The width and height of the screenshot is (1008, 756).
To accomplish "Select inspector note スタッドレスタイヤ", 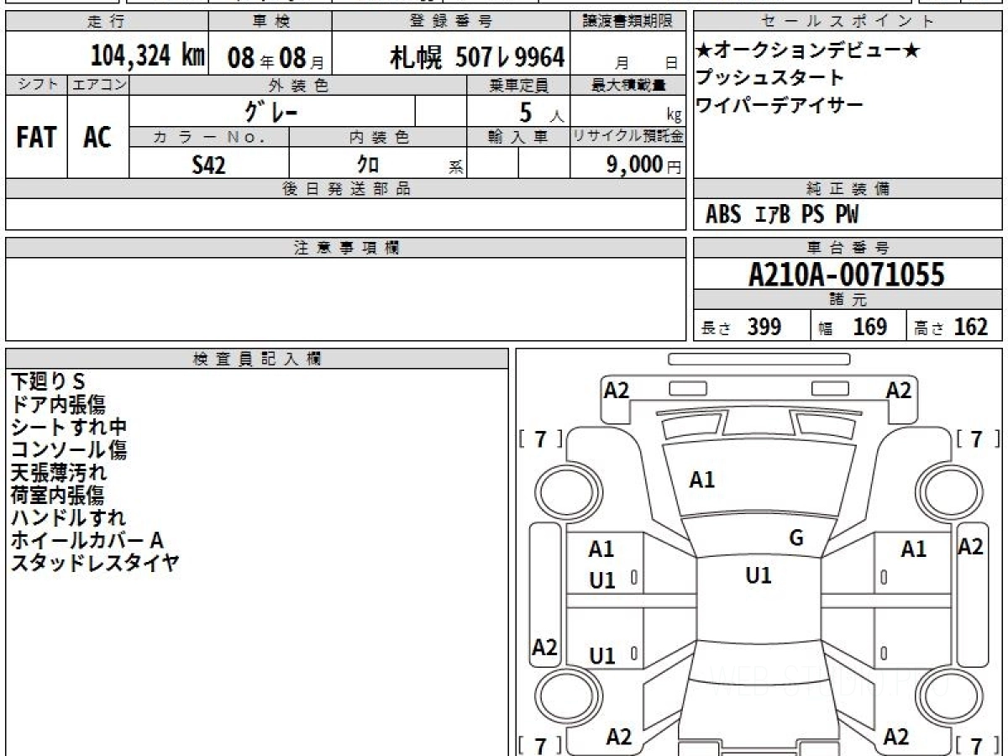I will 94,563.
